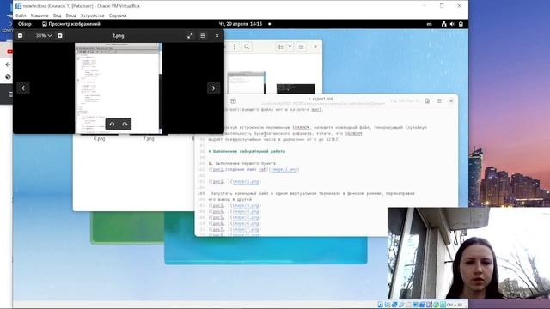This screenshot has height=309, width=550.
Task: Go to the previous image
Action: coord(23,88)
